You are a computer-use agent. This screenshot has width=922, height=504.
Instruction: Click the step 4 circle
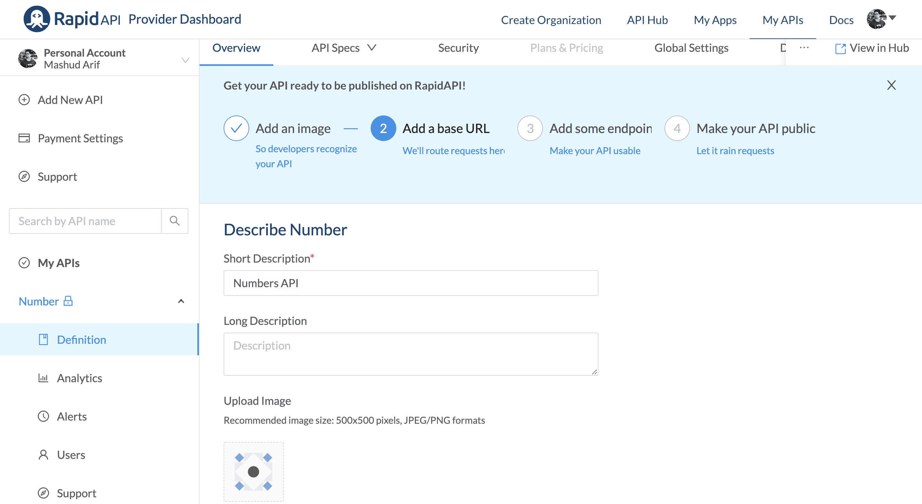(x=677, y=128)
